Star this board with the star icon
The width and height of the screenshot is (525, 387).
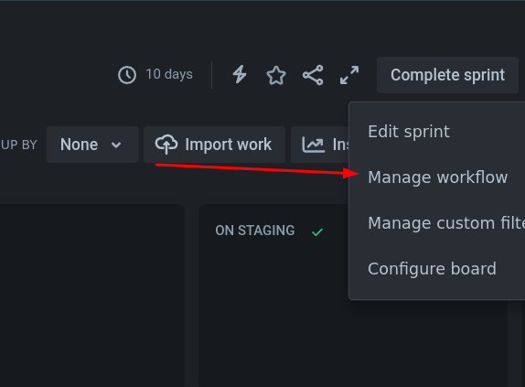276,75
